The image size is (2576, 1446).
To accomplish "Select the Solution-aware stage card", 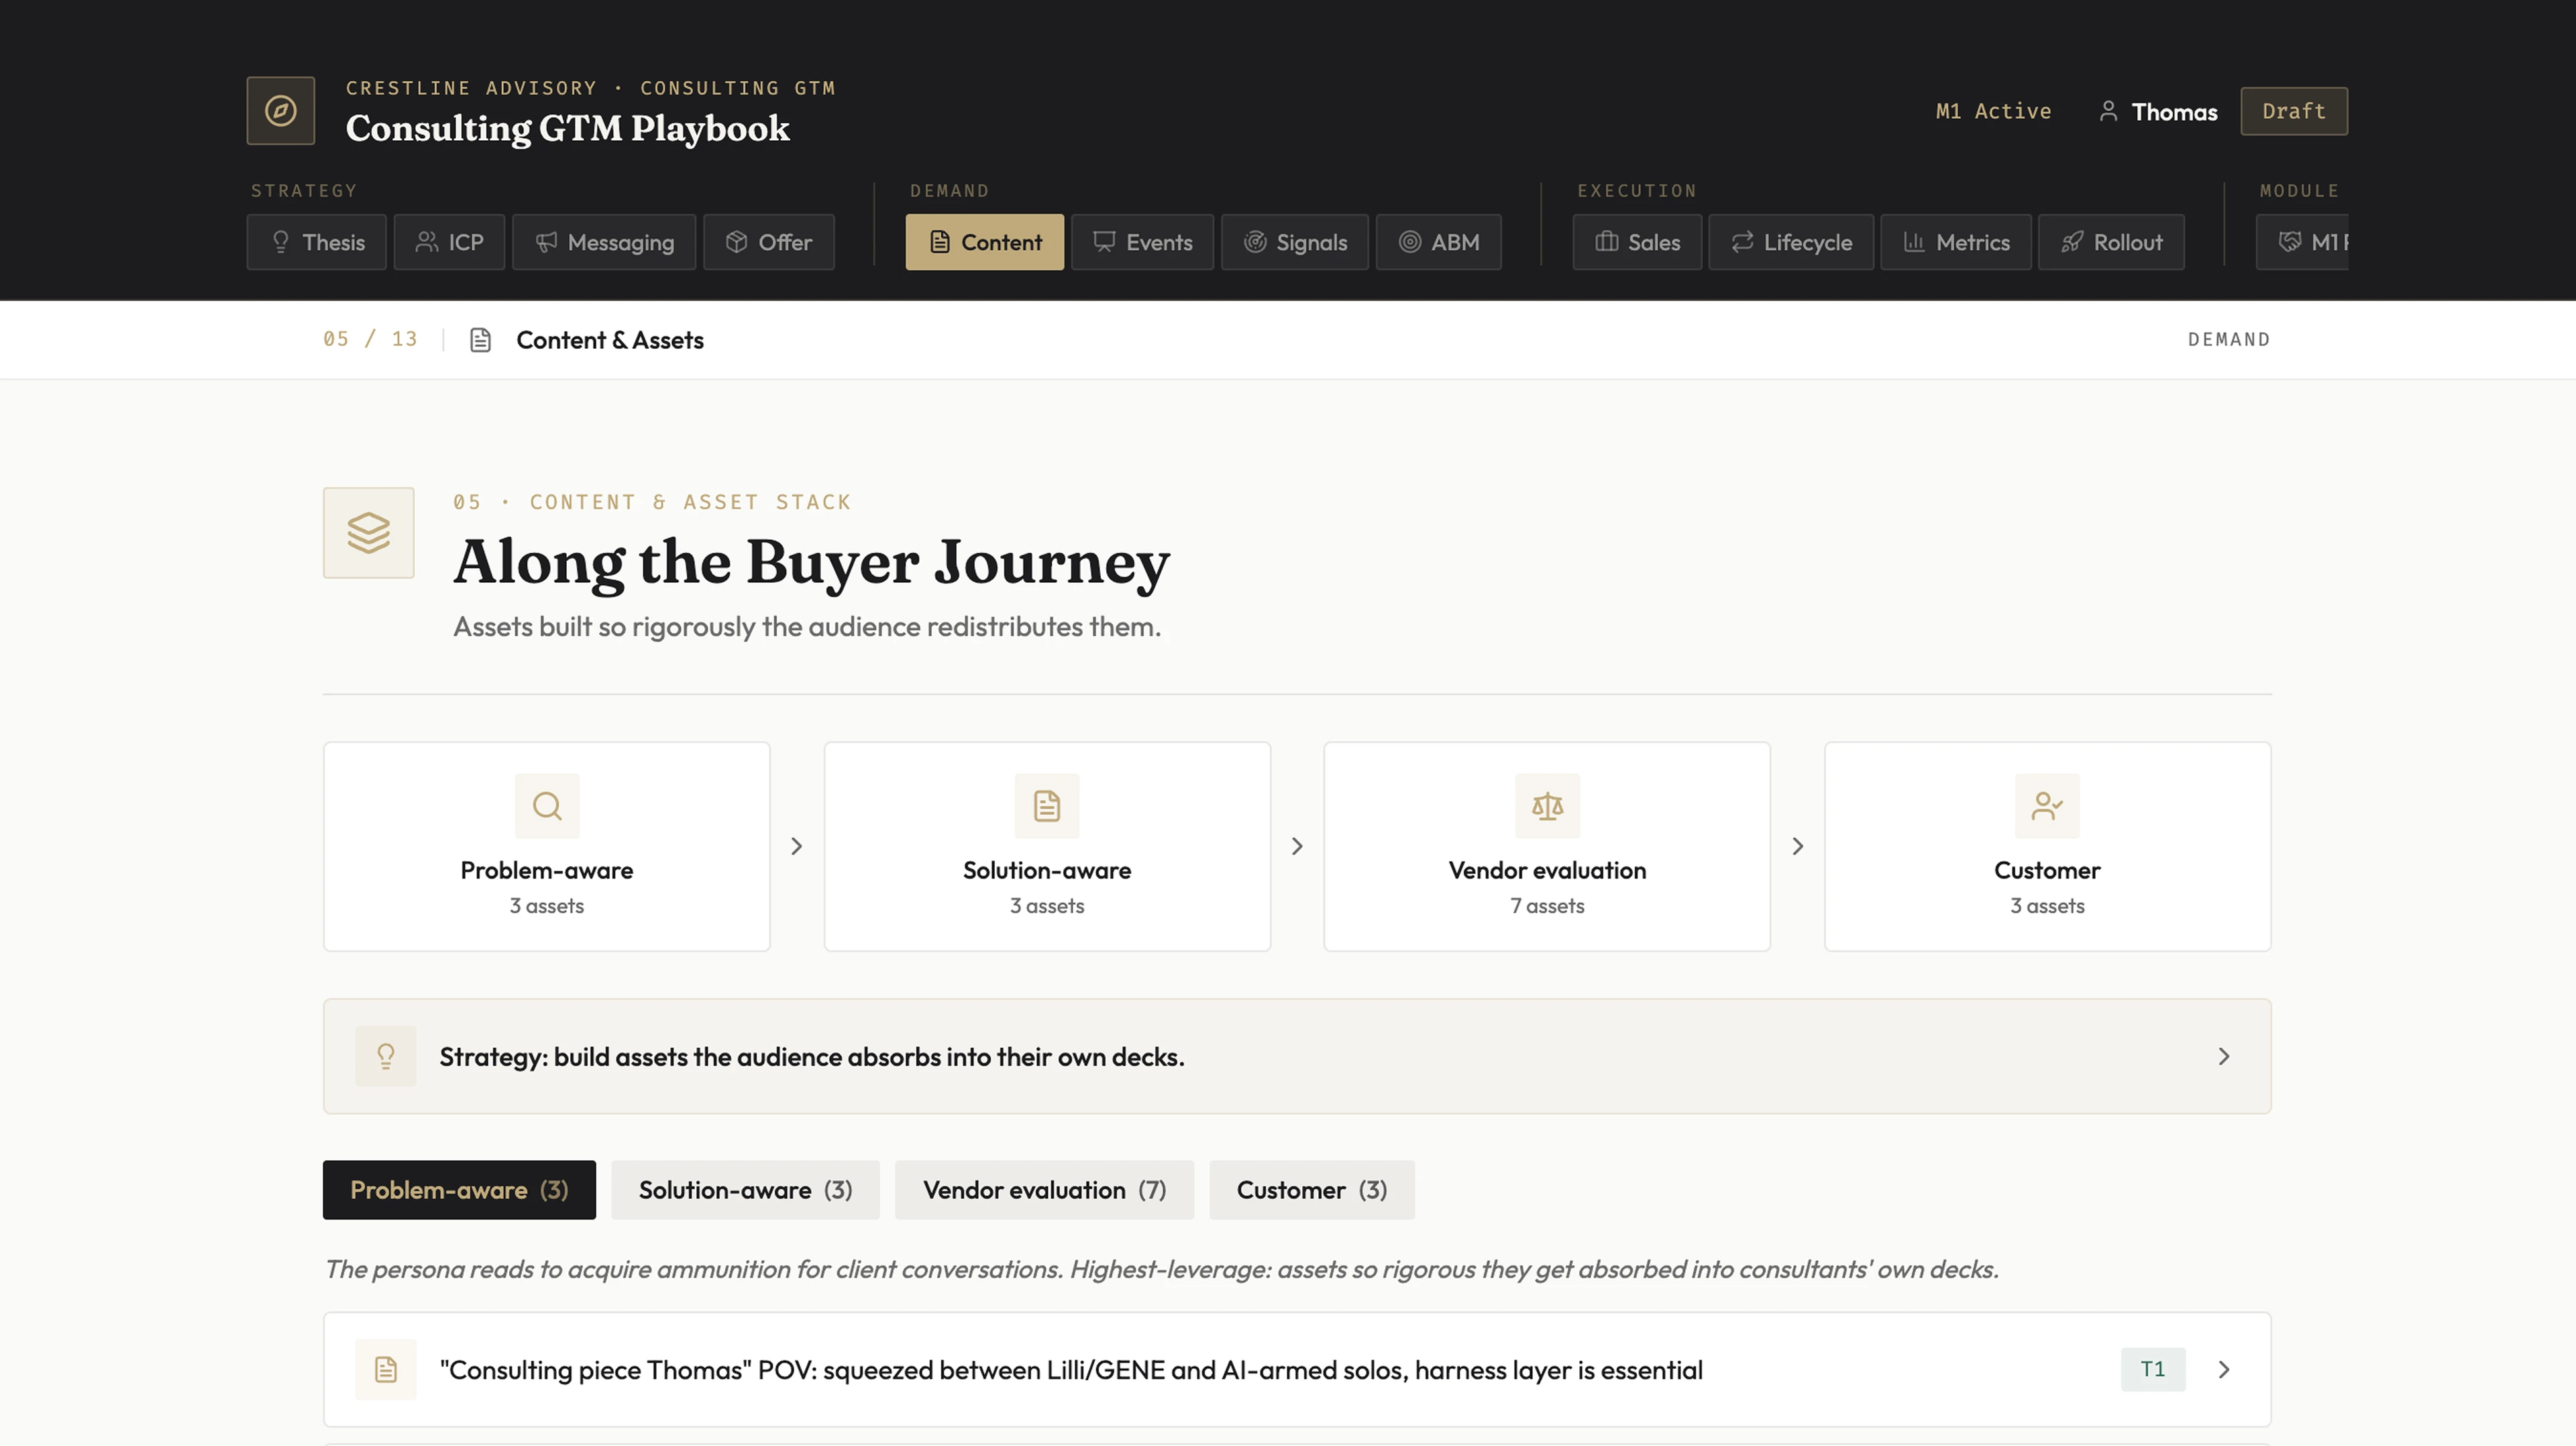I will 1047,847.
